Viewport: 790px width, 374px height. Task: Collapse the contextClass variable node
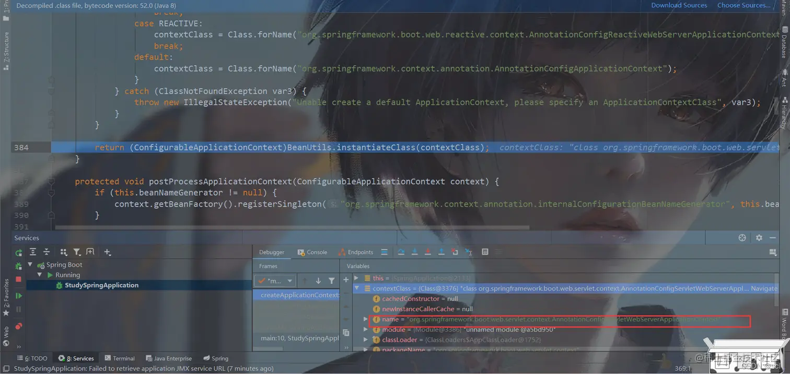pos(356,288)
